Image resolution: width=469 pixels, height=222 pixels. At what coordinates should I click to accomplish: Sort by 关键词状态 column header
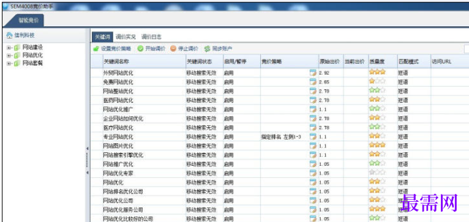(x=204, y=62)
